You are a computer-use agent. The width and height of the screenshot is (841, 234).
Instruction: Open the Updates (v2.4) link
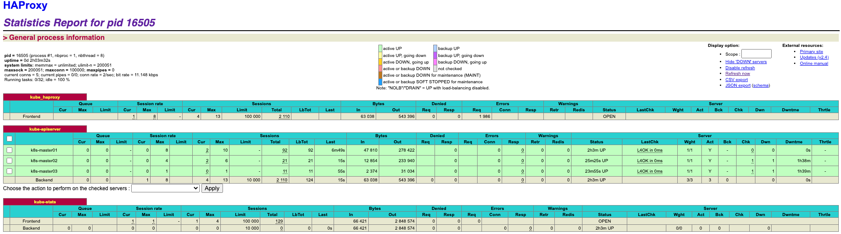(x=814, y=57)
